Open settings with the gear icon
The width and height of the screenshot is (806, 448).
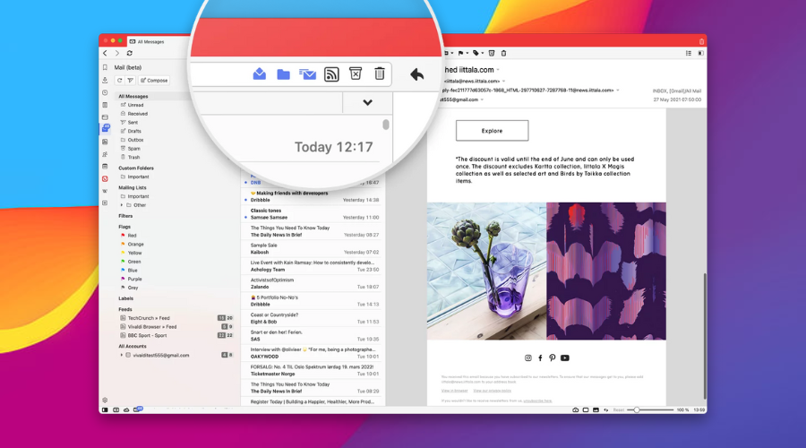pyautogui.click(x=105, y=401)
